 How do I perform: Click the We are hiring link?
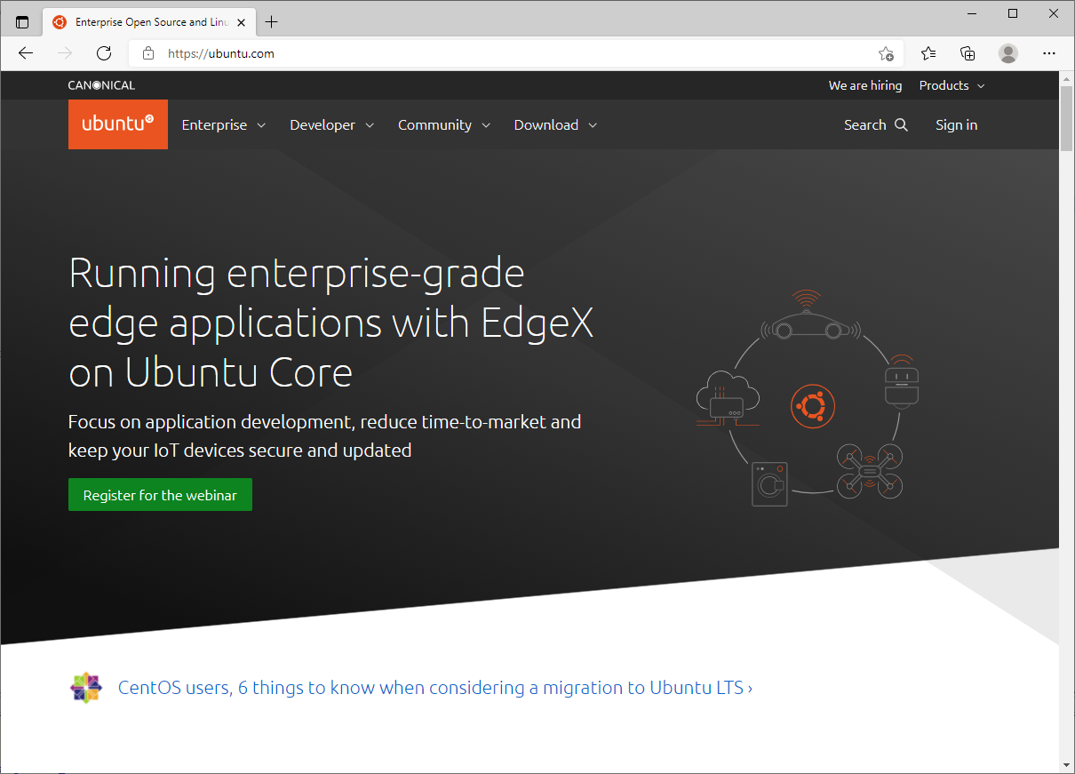(x=865, y=85)
